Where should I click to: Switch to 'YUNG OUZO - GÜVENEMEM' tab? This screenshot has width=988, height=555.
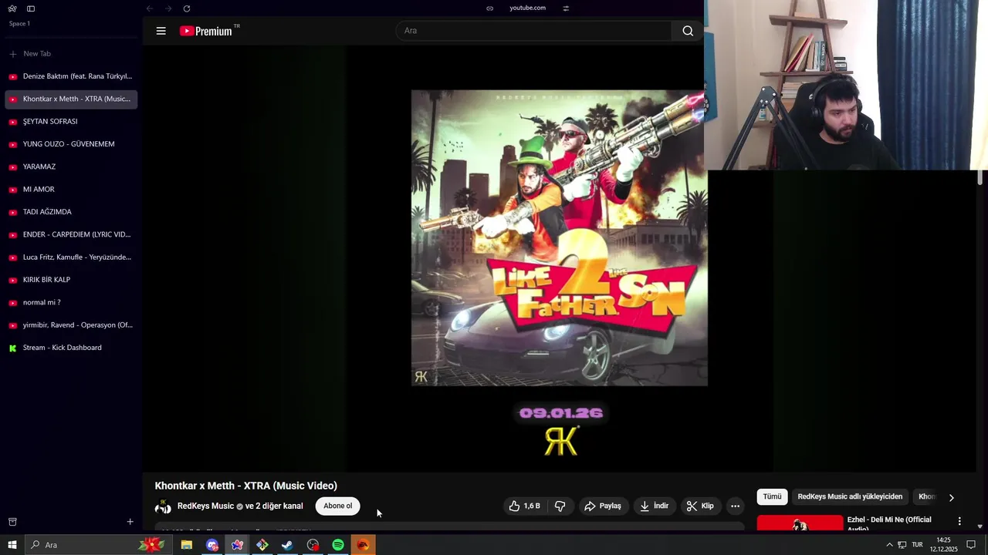[71, 144]
